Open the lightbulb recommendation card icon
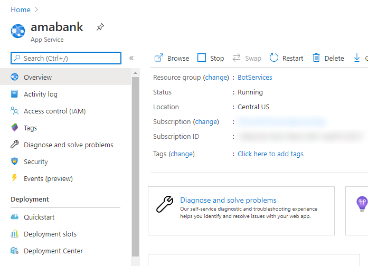The height and width of the screenshot is (266, 368). 362,203
